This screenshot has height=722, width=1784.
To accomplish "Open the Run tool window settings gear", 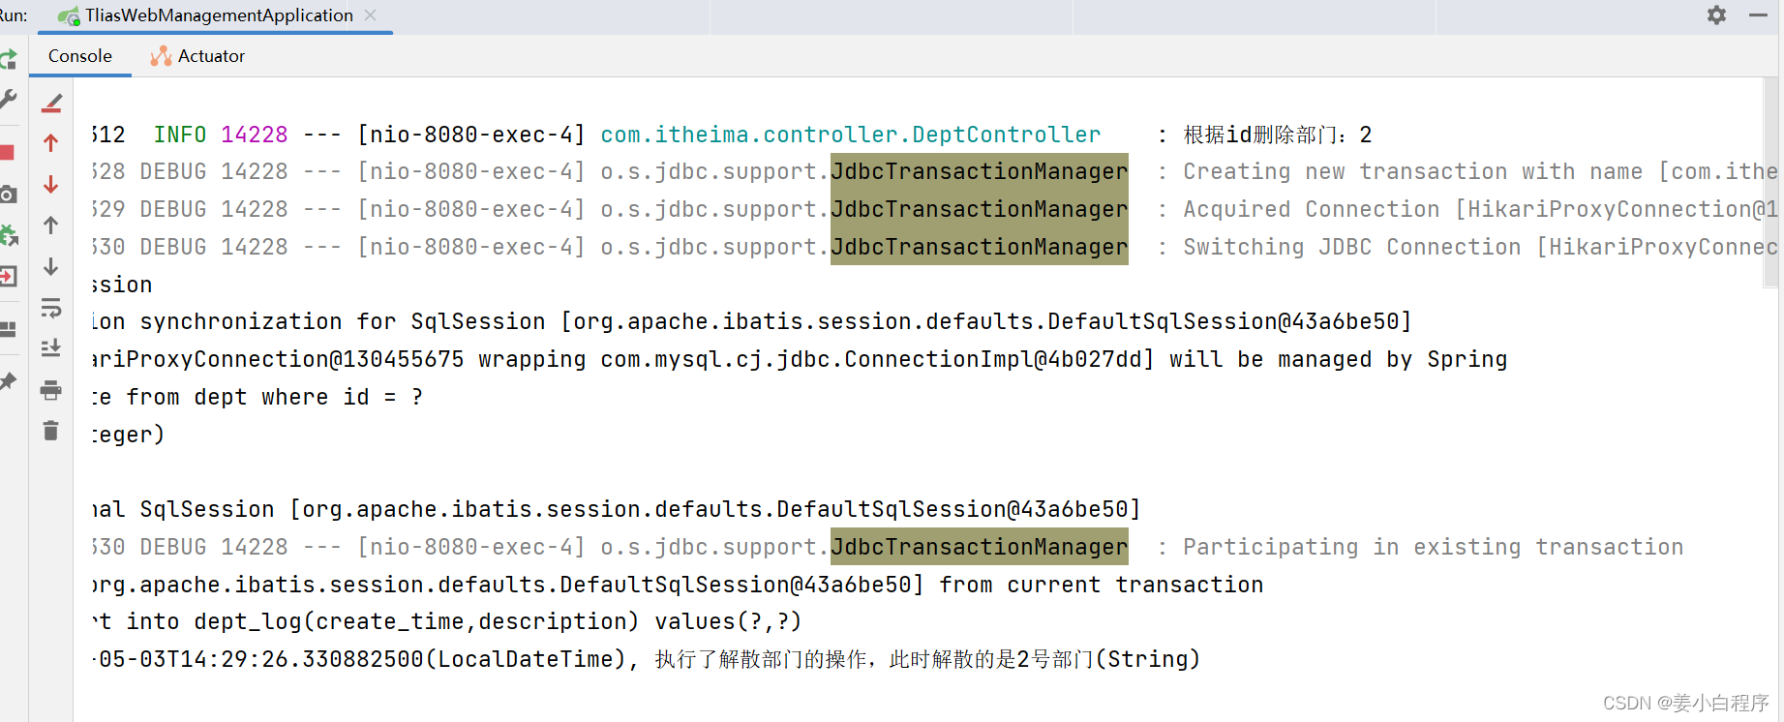I will pos(1716,15).
